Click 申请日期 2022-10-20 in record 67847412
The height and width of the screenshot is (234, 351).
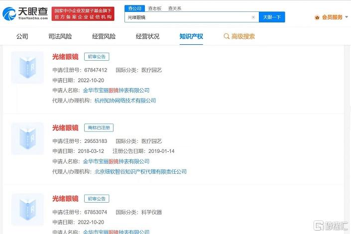(78, 80)
